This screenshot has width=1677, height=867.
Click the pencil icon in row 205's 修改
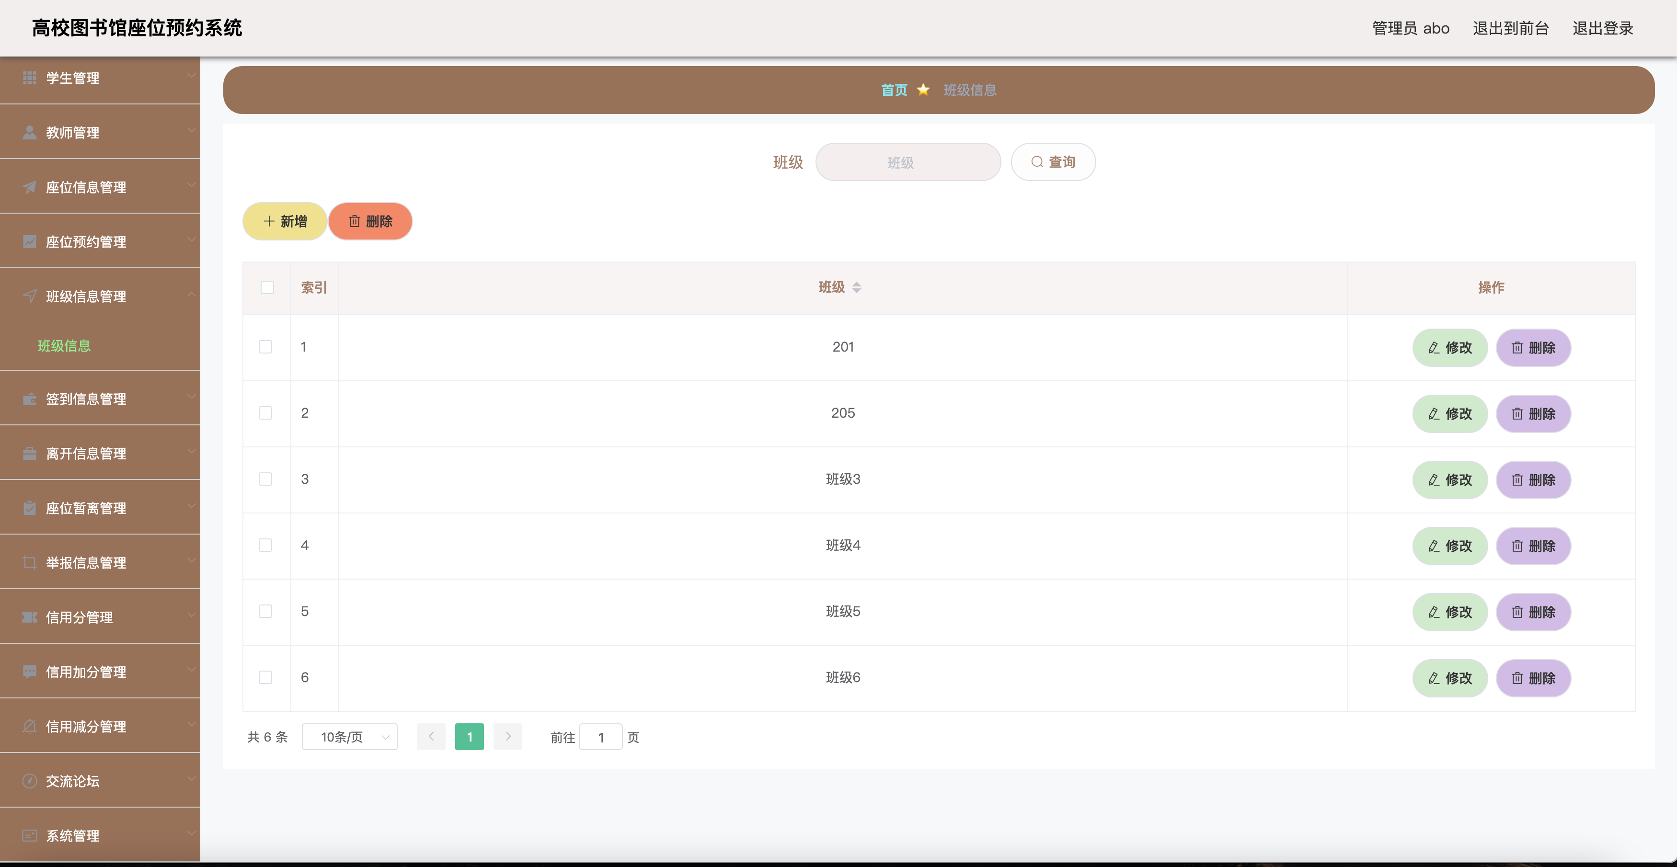click(1434, 414)
